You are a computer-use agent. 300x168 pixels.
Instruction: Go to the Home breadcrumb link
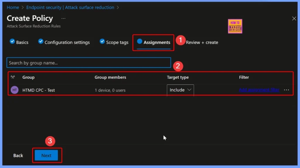click(13, 7)
